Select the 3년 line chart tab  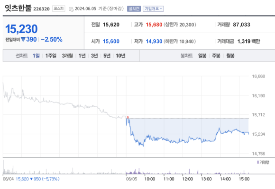pyautogui.click(x=94, y=56)
